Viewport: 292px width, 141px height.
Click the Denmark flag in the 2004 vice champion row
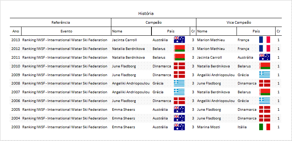[x=264, y=118]
